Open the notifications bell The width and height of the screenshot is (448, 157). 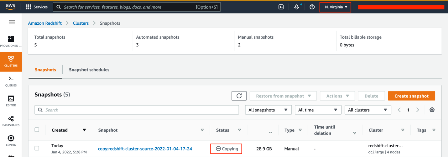(296, 7)
